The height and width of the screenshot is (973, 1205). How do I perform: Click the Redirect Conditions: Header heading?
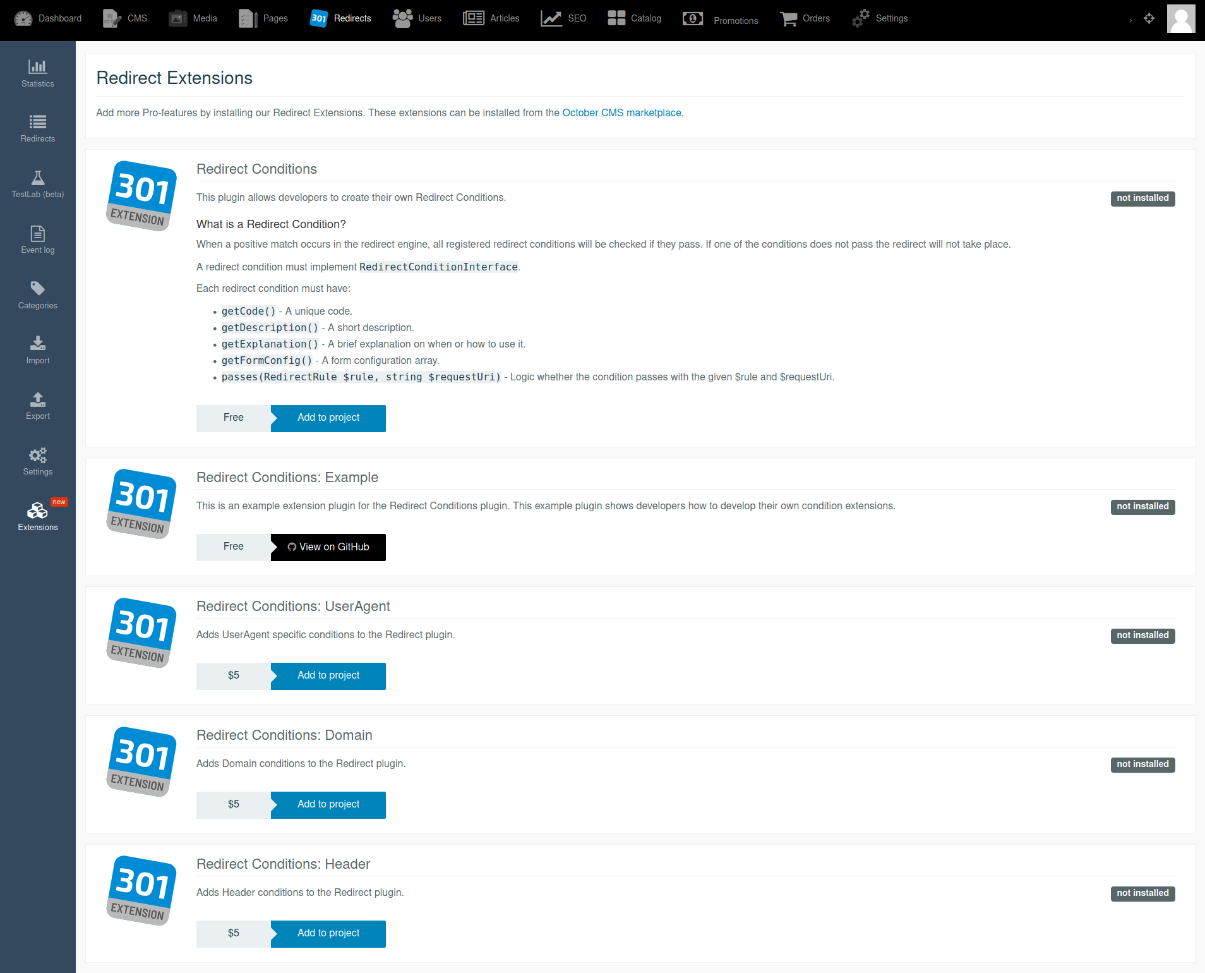(x=283, y=864)
